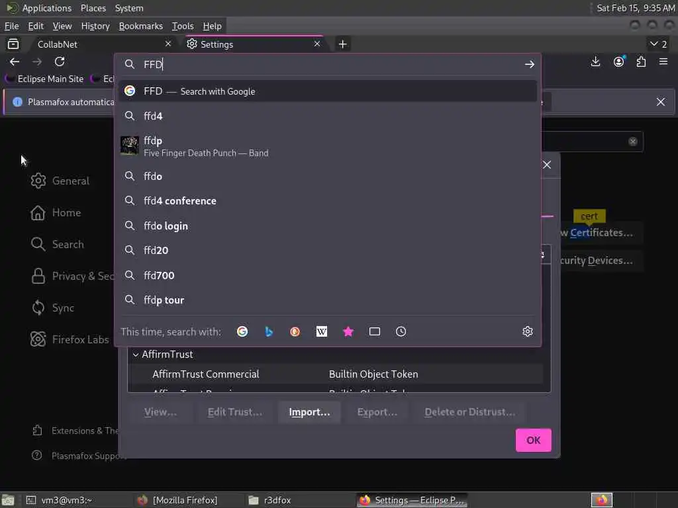The image size is (678, 508).
Task: Open Eclipse Main Site bookmark
Action: 44,79
